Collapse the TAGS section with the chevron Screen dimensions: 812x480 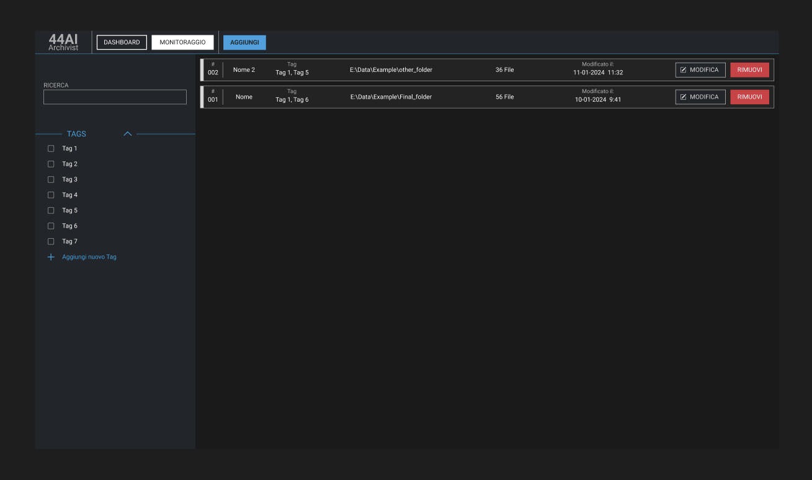coord(128,134)
